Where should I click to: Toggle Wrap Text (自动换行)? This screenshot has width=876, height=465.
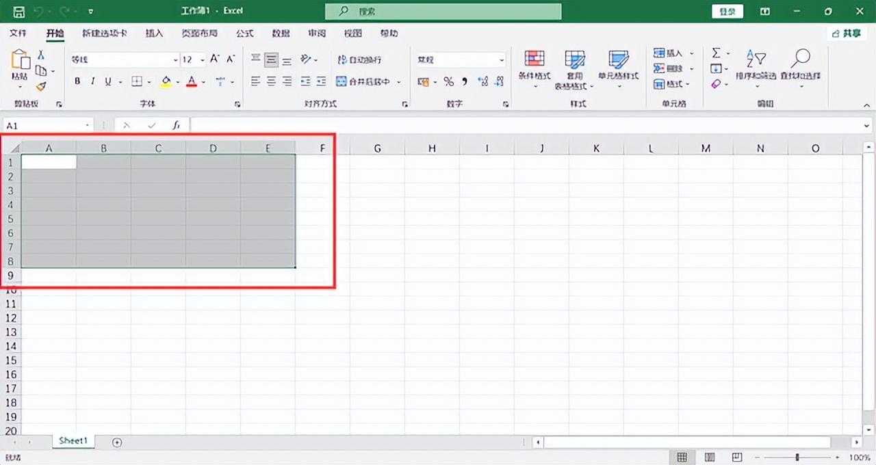coord(359,60)
